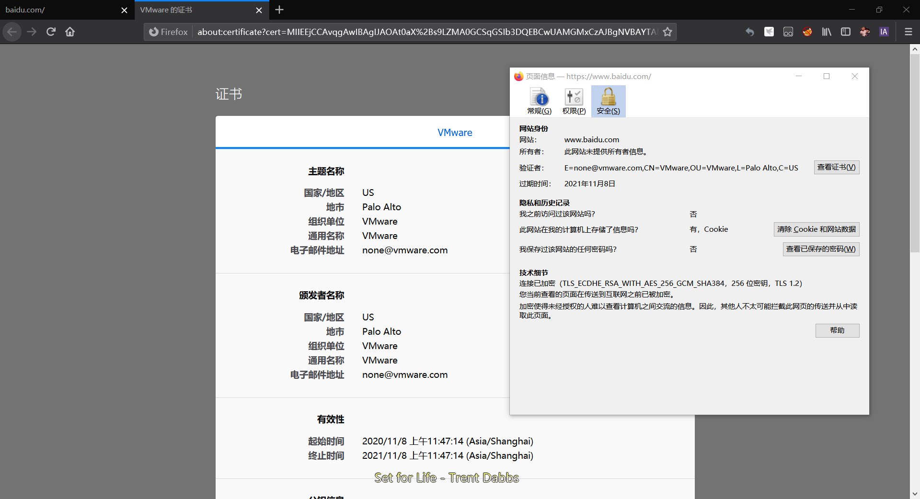Viewport: 920px width, 499px height.
Task: Click the undo arrow extension icon in toolbar
Action: (750, 32)
